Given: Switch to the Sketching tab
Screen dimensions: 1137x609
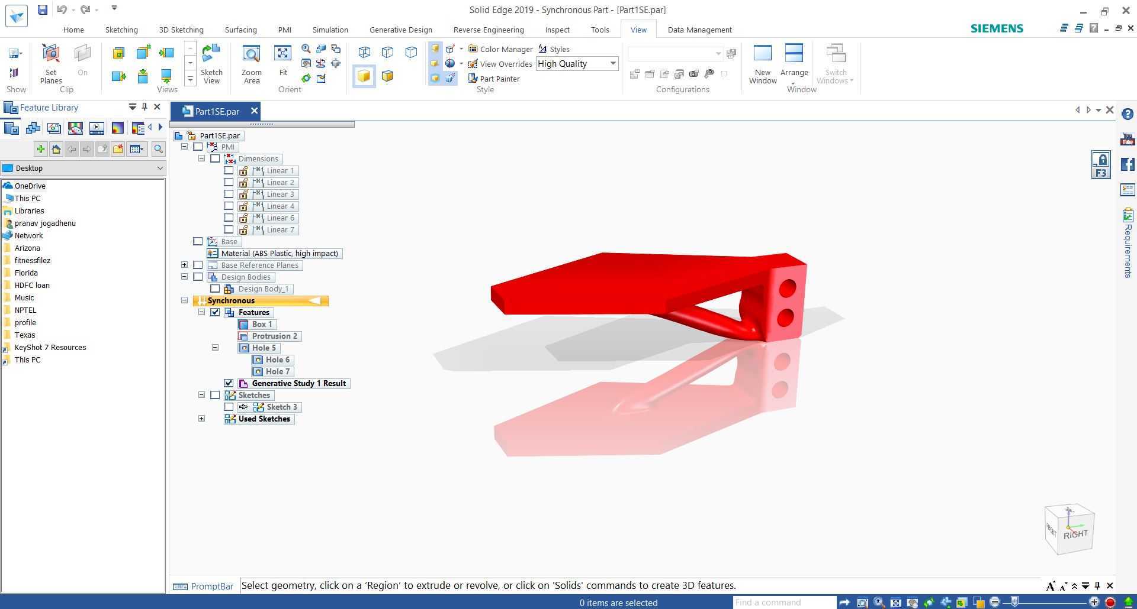Looking at the screenshot, I should (x=121, y=30).
